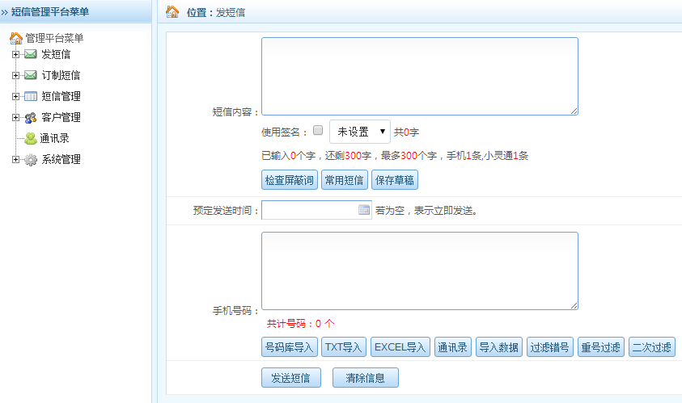The width and height of the screenshot is (682, 403).
Task: Click the 号码库导入 button
Action: point(290,347)
